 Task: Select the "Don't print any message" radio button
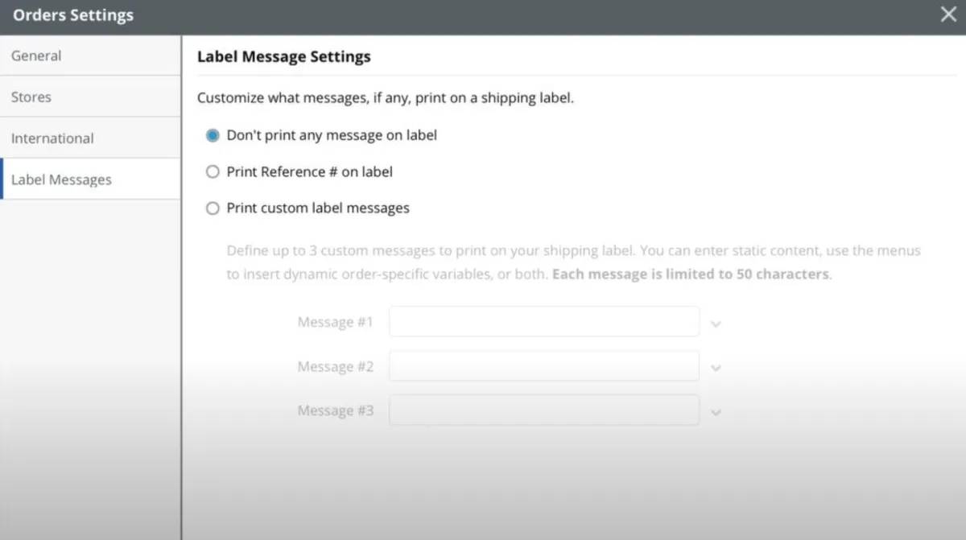pos(213,136)
